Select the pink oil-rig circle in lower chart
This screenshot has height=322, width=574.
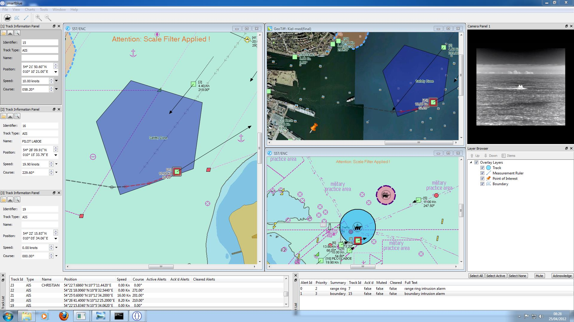click(x=386, y=195)
